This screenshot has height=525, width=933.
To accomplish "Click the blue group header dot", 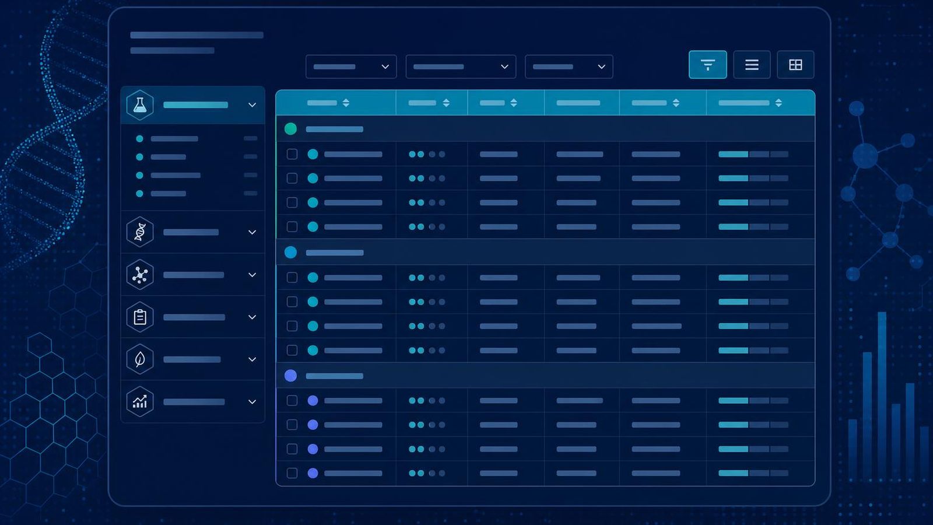I will (x=290, y=253).
